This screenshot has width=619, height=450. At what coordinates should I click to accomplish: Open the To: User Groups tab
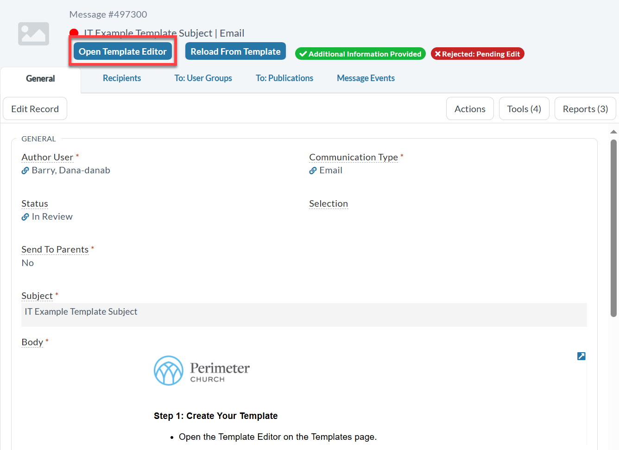tap(203, 78)
